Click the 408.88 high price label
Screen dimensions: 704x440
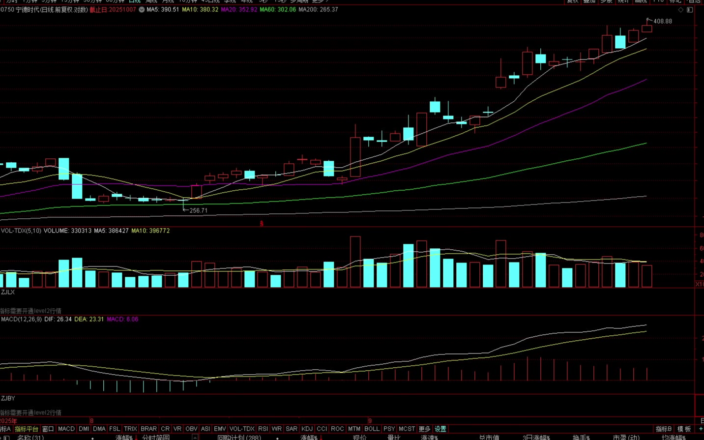coord(662,22)
